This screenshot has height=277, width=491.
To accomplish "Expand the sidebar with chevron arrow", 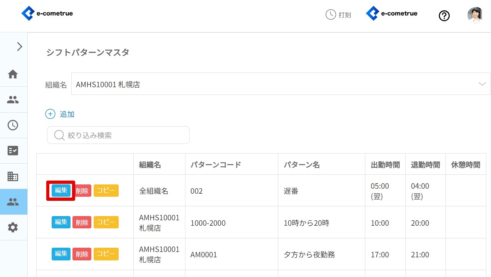I will (x=19, y=47).
